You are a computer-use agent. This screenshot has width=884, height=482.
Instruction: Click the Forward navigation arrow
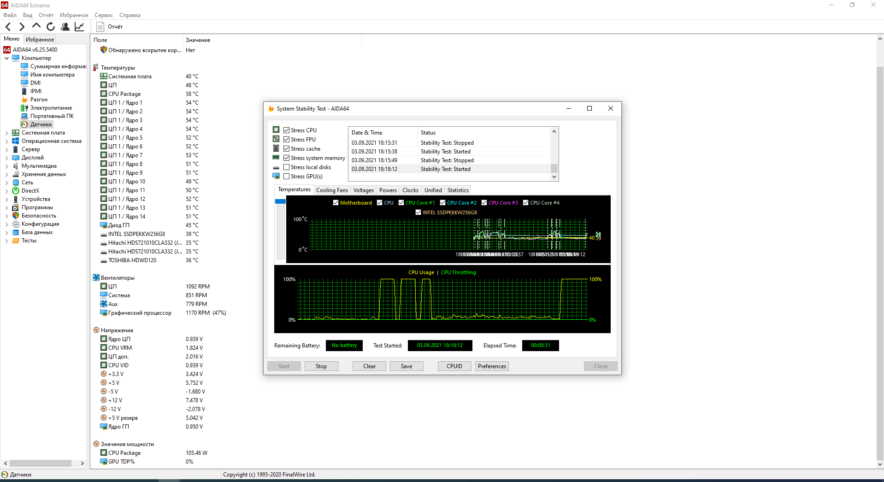[x=22, y=27]
